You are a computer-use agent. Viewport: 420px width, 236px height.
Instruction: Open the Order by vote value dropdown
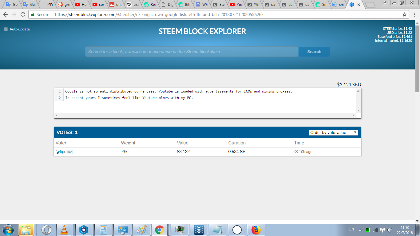click(x=334, y=132)
